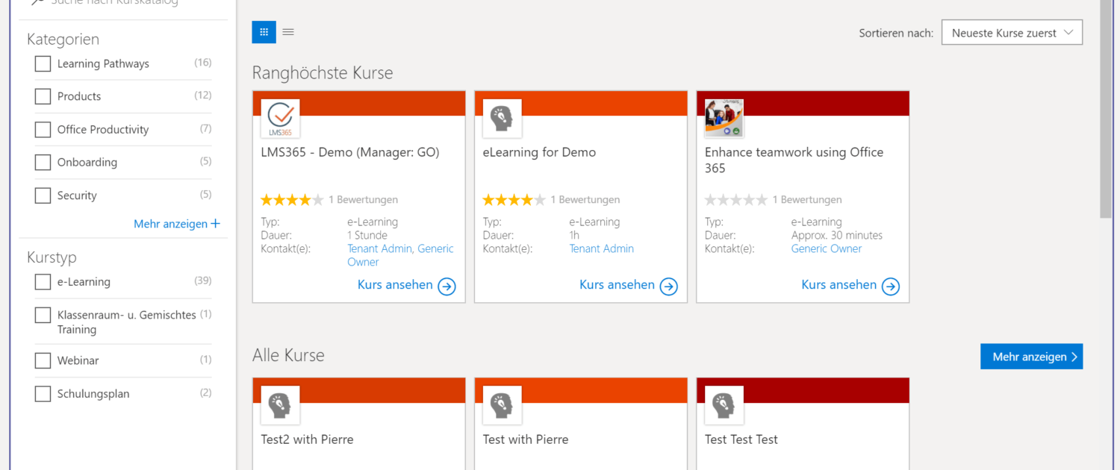Click arrow icon on eLearning for Demo card
1120x470 pixels.
click(x=668, y=286)
